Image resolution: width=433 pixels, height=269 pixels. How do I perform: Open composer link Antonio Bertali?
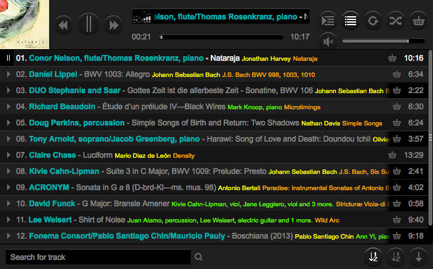coord(239,188)
